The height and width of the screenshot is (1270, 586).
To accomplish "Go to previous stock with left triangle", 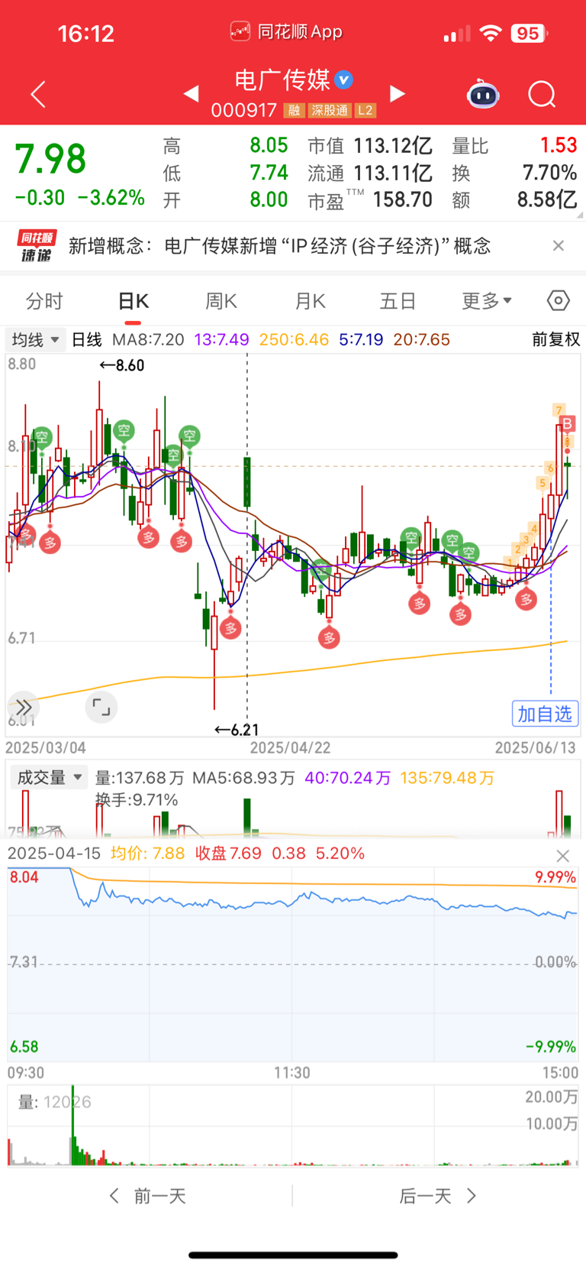I will [192, 94].
